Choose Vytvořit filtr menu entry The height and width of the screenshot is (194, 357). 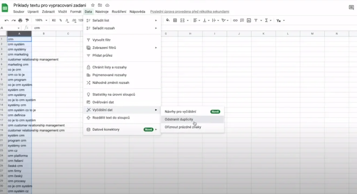pos(101,40)
